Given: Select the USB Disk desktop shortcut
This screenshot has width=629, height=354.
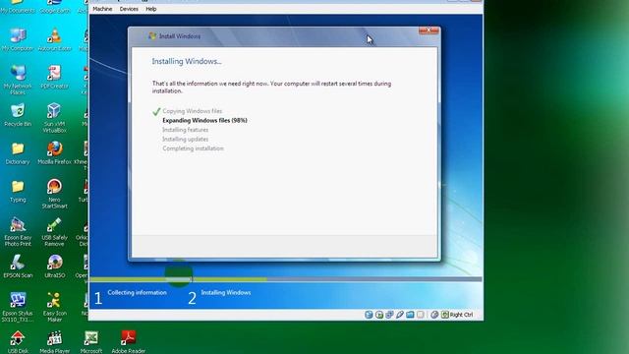Looking at the screenshot, I should 18,342.
